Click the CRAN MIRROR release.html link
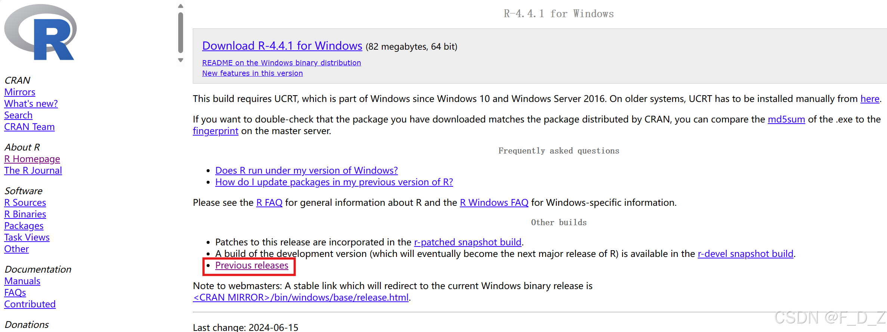This screenshot has width=887, height=332. [301, 297]
